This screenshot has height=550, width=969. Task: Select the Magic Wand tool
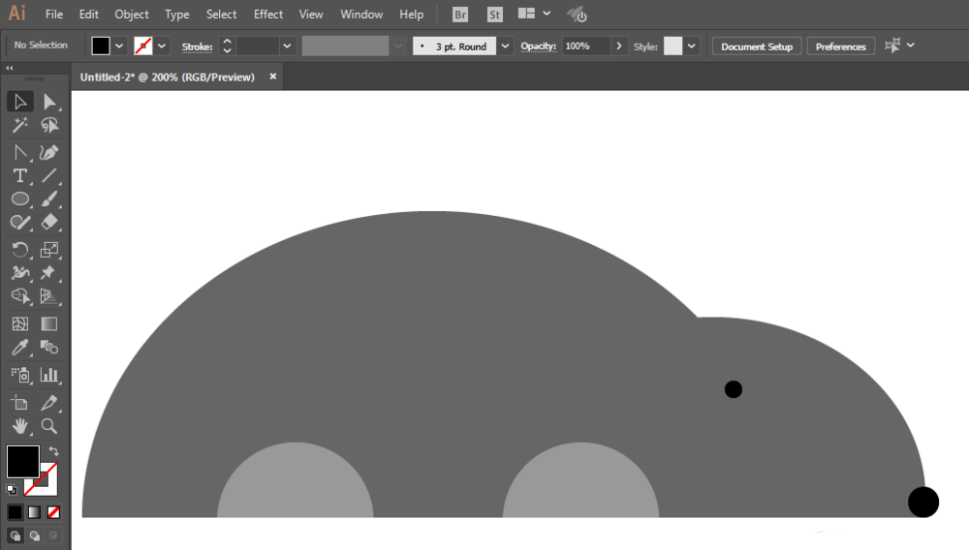[19, 126]
